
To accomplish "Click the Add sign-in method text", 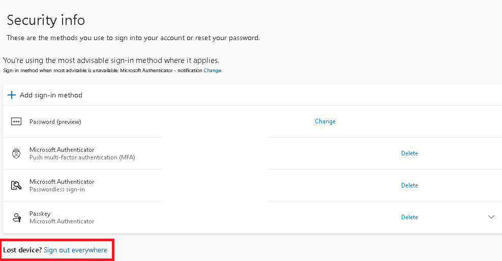I will (51, 95).
